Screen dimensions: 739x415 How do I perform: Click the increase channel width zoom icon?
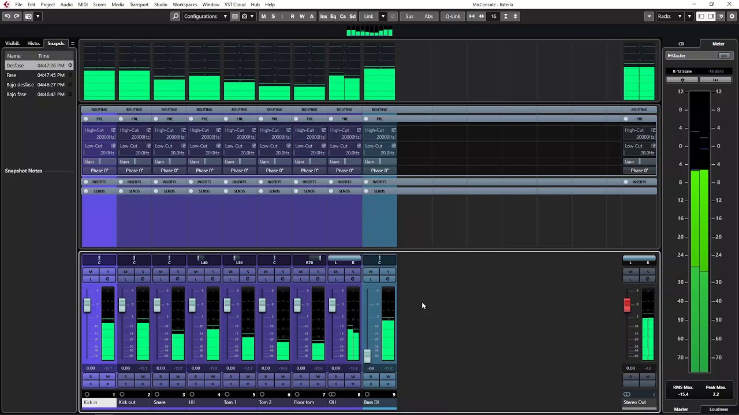tap(482, 16)
